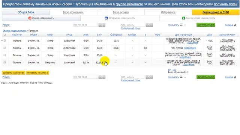Focus the keyword search field above the table
The width and height of the screenshot is (240, 135).
pyautogui.click(x=133, y=25)
